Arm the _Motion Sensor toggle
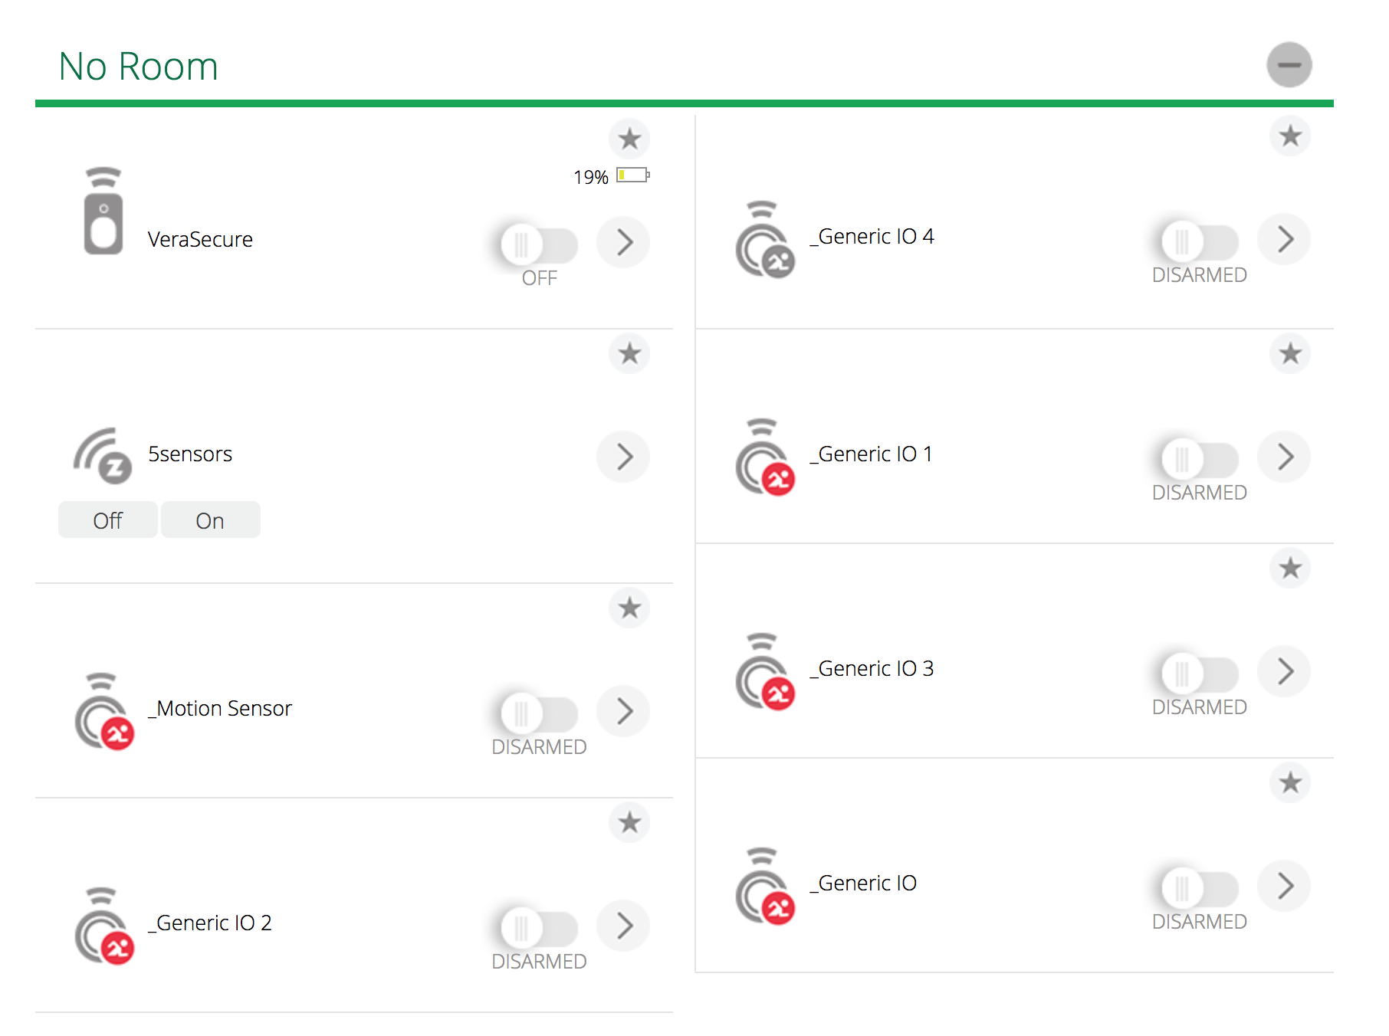 [x=538, y=713]
